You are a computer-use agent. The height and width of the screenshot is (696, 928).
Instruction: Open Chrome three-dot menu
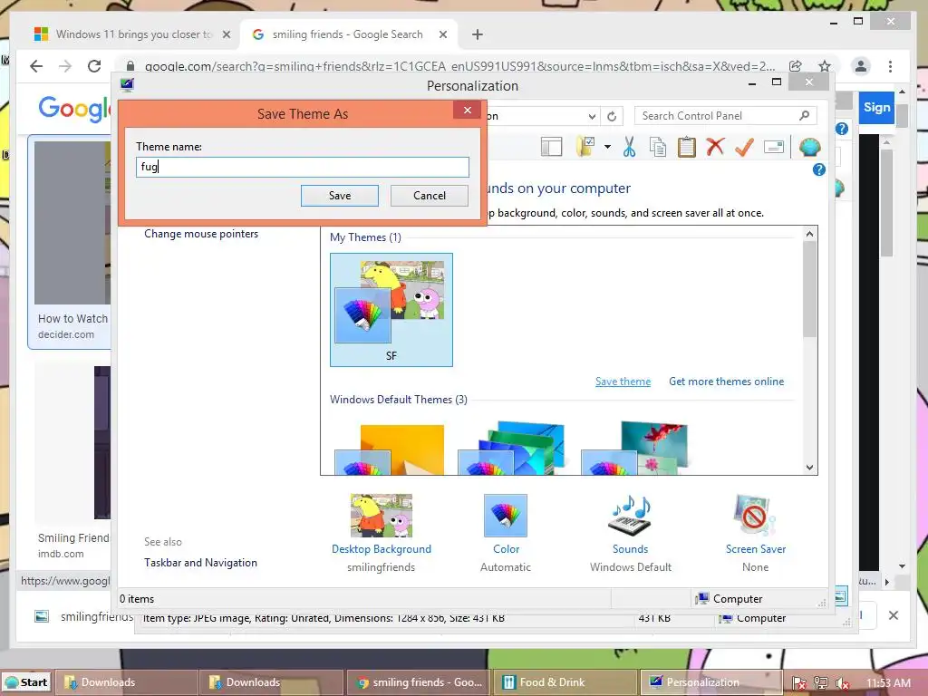(x=890, y=66)
